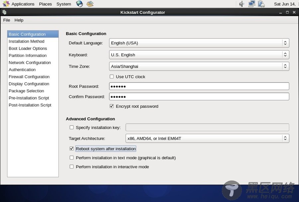
Task: Uncheck Encrypt root password
Action: [x=112, y=106]
